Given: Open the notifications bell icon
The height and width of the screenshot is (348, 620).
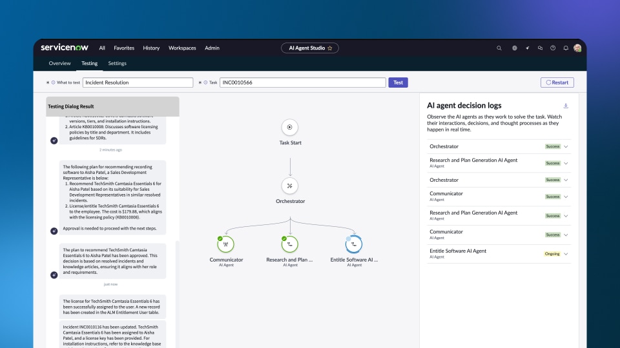Looking at the screenshot, I should click(566, 48).
